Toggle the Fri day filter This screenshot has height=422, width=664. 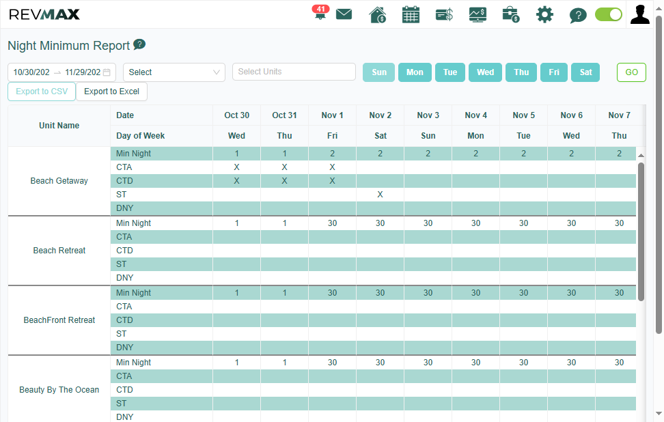[554, 72]
